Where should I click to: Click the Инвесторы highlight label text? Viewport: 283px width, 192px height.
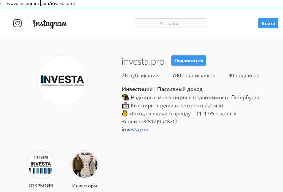pyautogui.click(x=85, y=186)
